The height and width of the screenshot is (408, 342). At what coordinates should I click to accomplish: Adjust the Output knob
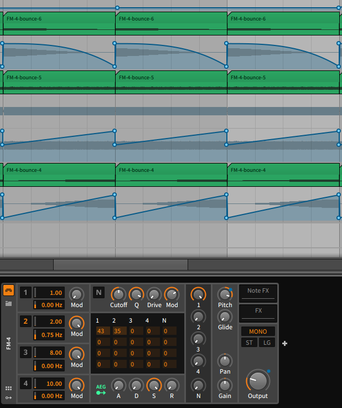click(258, 380)
